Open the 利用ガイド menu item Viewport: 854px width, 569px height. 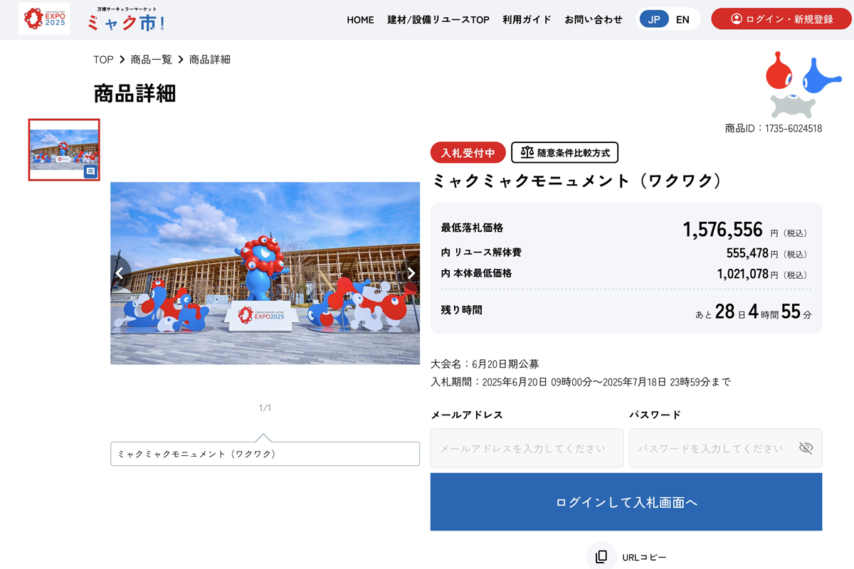pos(527,20)
